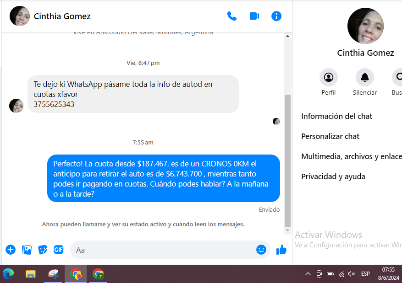Open the GIF picker
This screenshot has height=283, width=402.
pyautogui.click(x=59, y=250)
